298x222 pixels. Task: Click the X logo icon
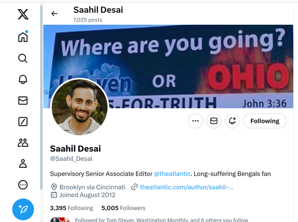coord(23,14)
